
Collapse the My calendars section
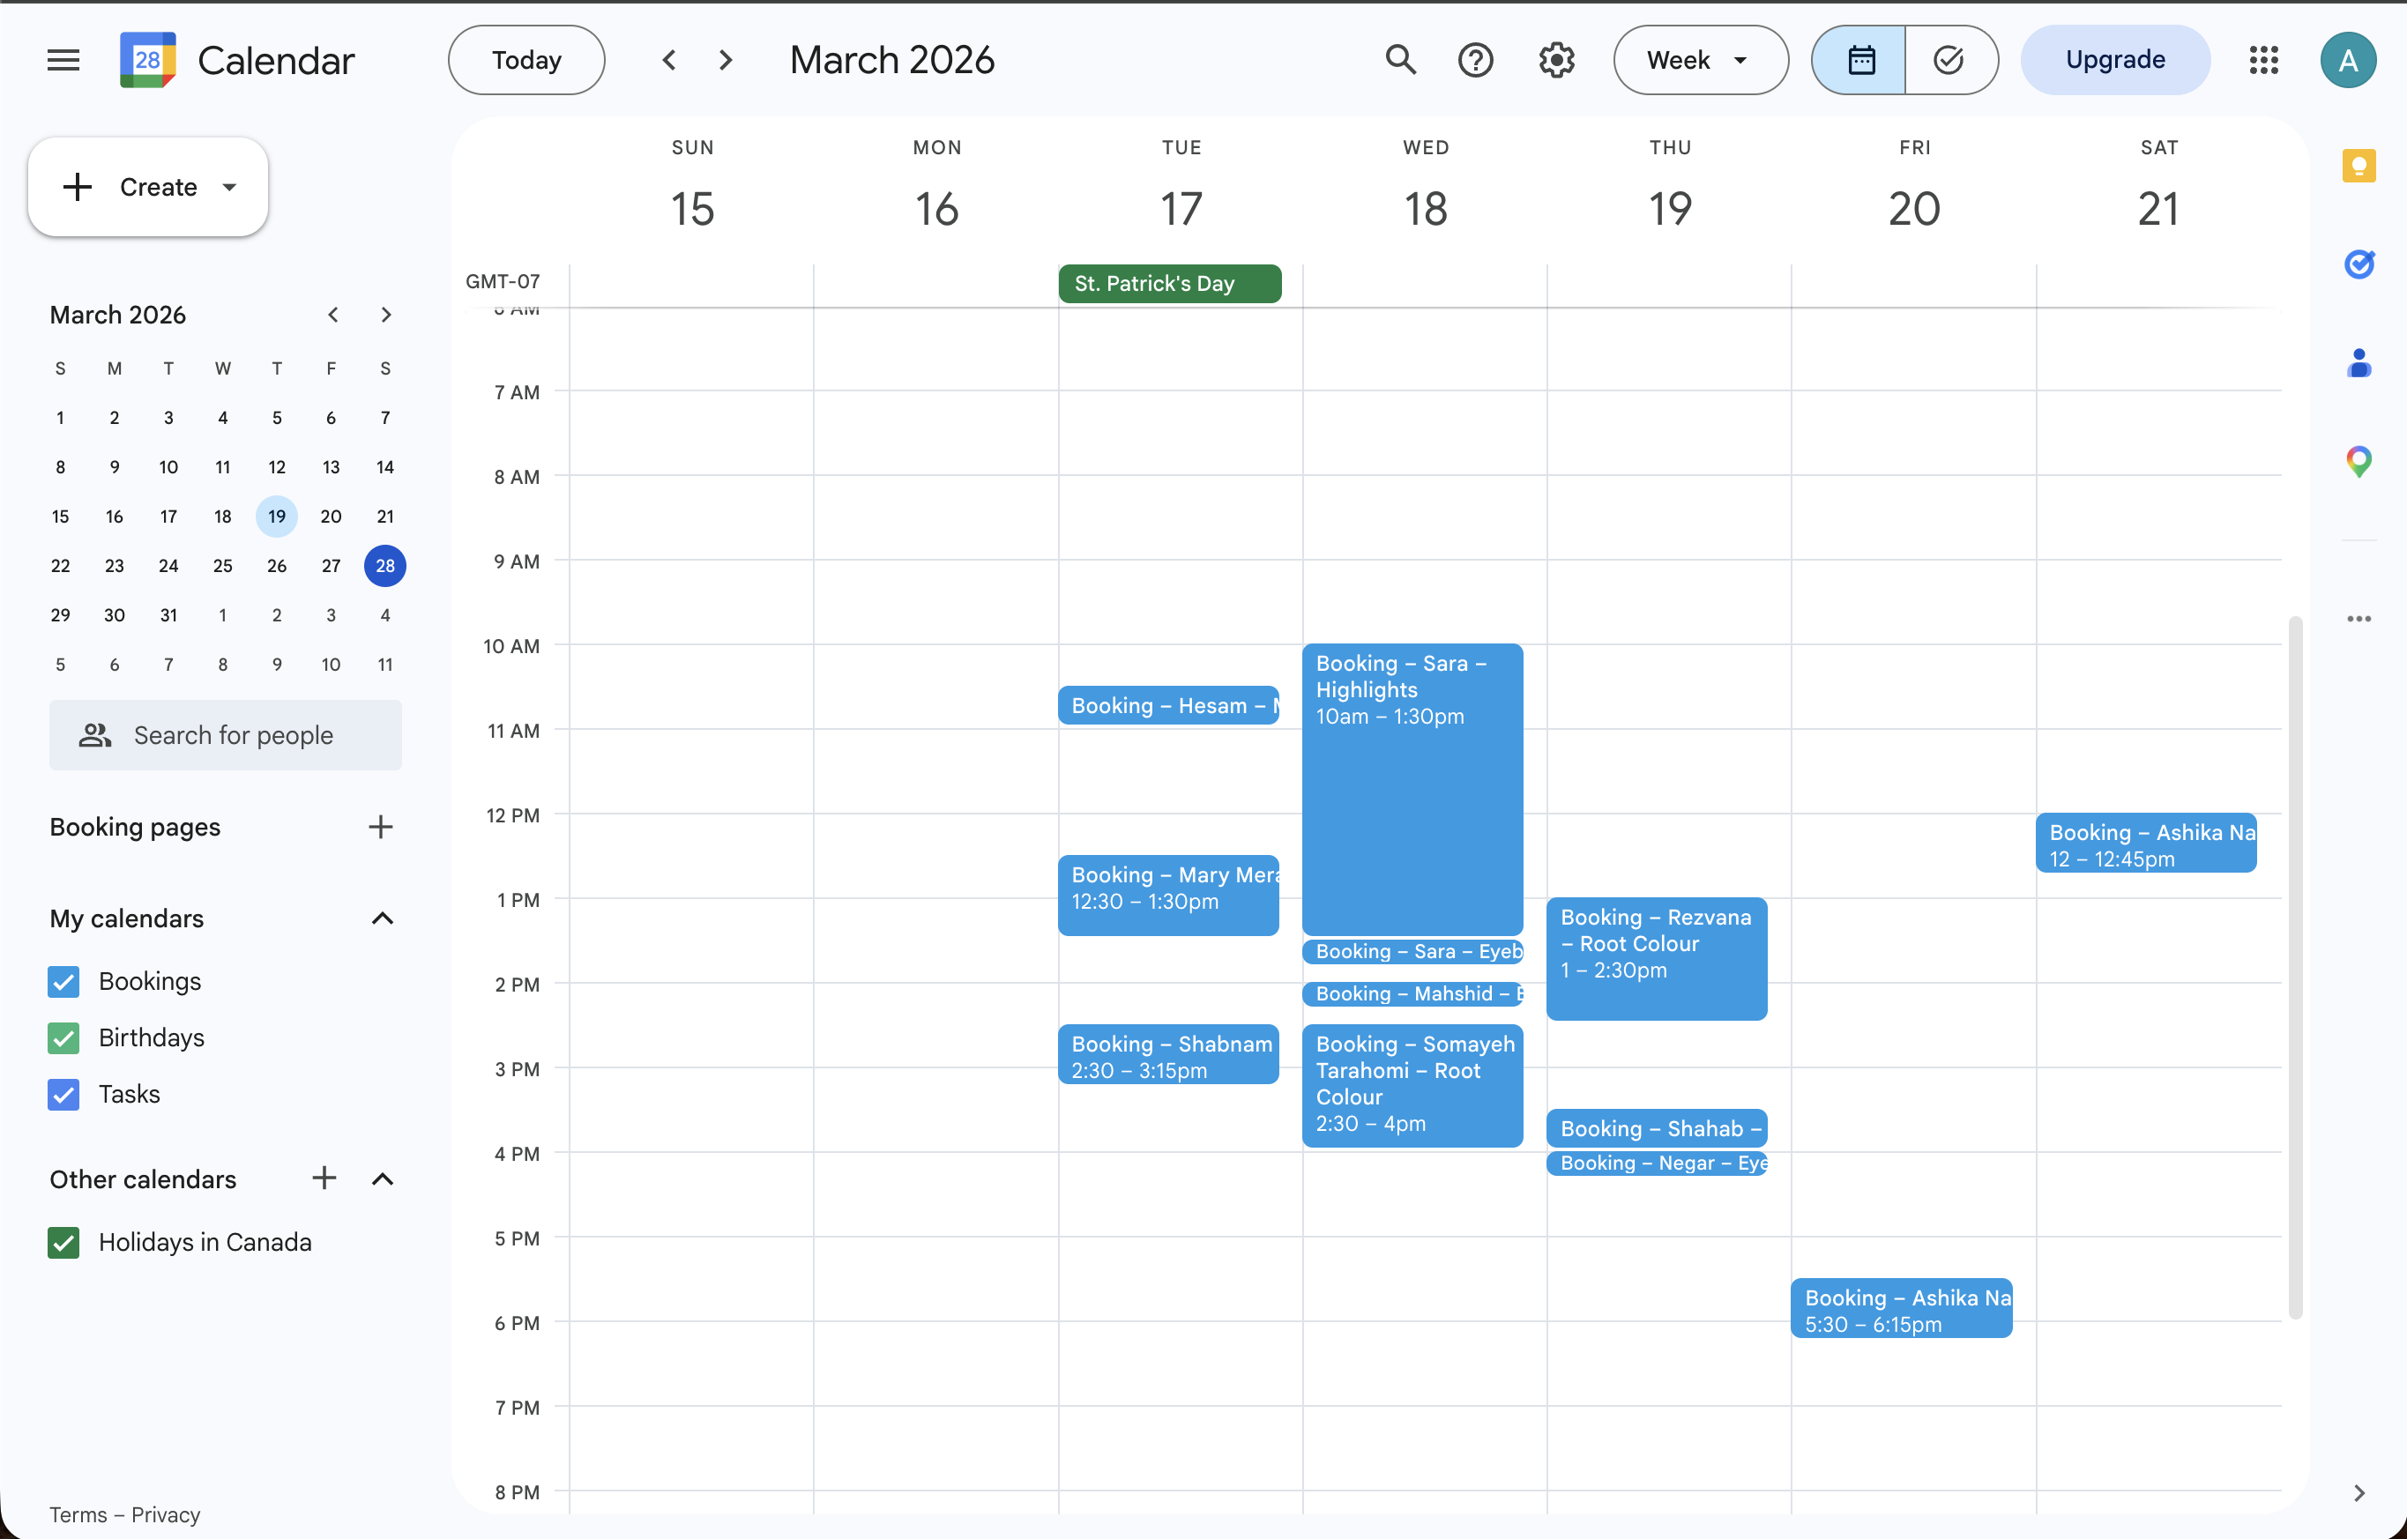[x=382, y=918]
